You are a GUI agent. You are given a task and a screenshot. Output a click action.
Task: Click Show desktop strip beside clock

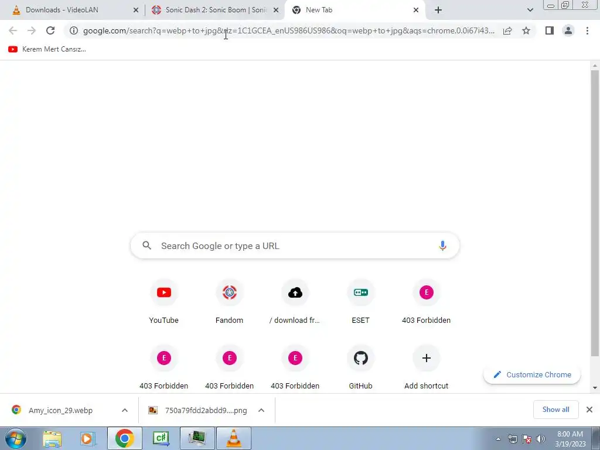click(x=596, y=438)
